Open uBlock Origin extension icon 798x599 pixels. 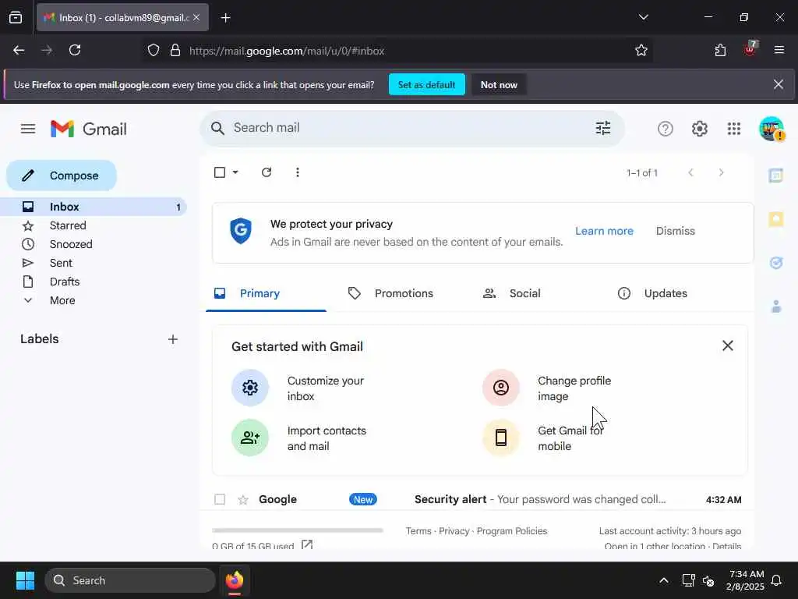coord(750,49)
